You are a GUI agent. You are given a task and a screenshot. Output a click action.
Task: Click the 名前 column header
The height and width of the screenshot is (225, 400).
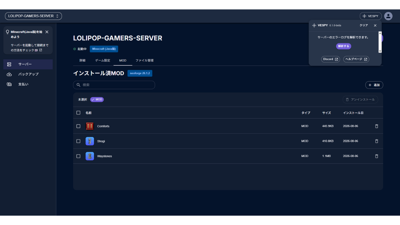88,113
